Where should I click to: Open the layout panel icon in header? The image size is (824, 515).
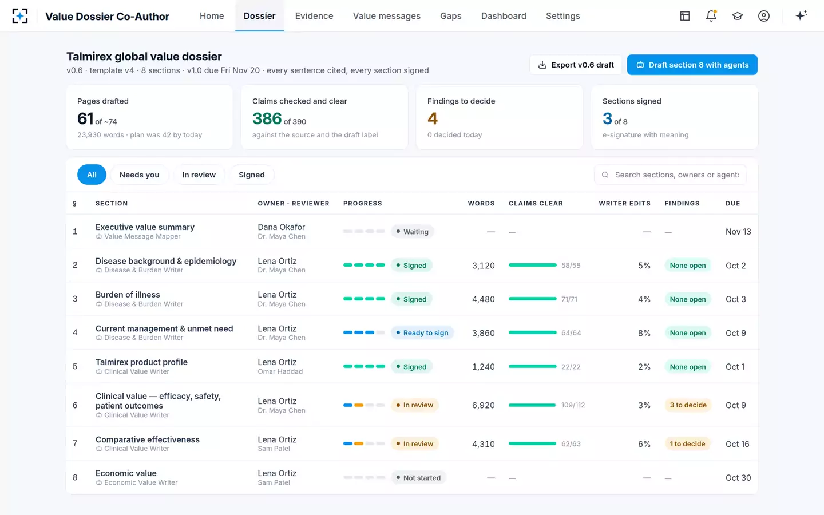[685, 16]
